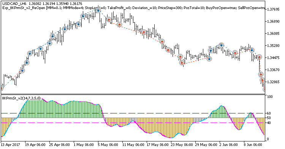The image size is (285, 149).
Task: Select the buy arrow at the 2 Jun high
Action: click(x=221, y=45)
